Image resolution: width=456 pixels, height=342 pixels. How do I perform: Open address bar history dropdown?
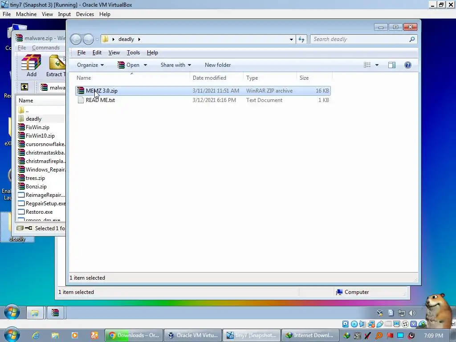tap(291, 39)
